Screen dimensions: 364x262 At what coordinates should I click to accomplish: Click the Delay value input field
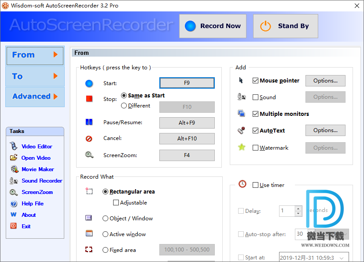coord(287,211)
